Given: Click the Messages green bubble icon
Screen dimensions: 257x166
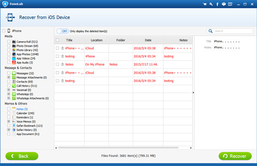Looking at the screenshot, I should click(14, 73).
